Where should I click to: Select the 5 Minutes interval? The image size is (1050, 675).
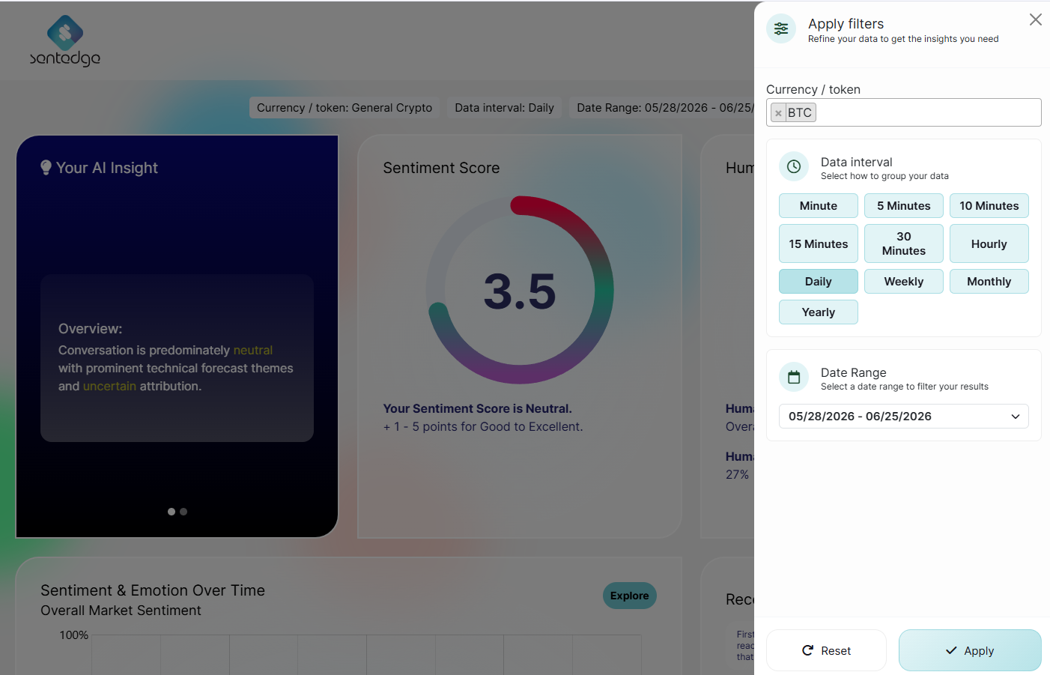click(904, 206)
